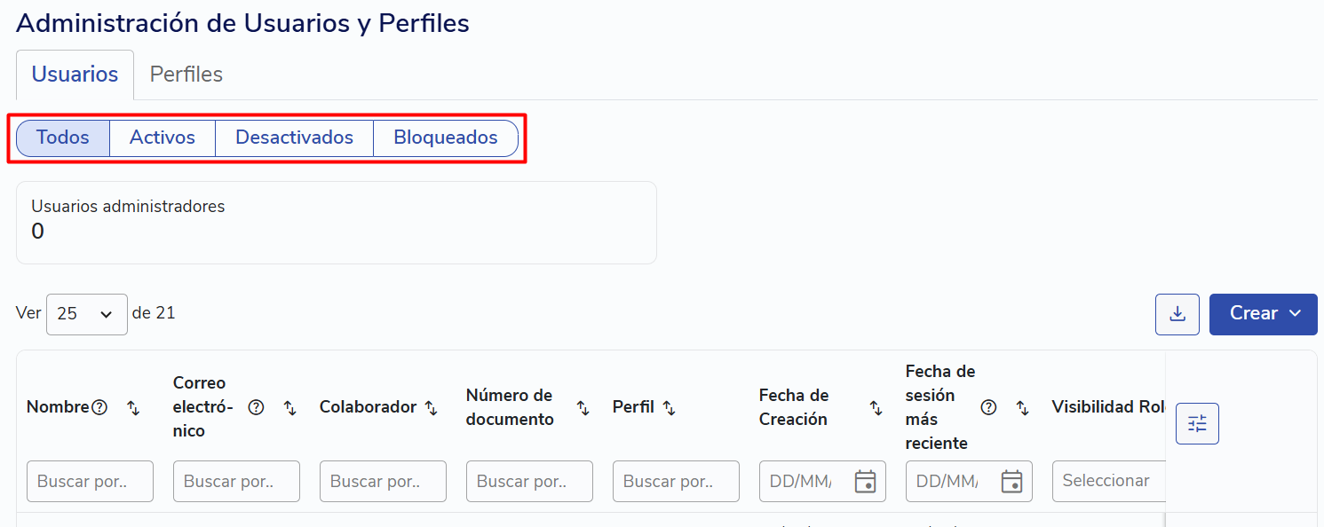Viewport: 1324px width, 527px height.
Task: Switch to the Perfiles tab
Action: 186,75
